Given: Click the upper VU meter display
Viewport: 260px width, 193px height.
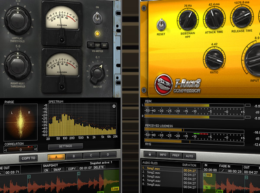Looking at the screenshot, I should [x=62, y=17].
